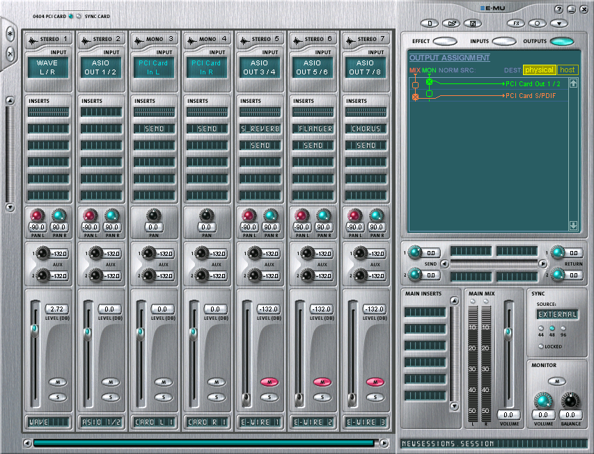Image resolution: width=594 pixels, height=454 pixels.
Task: Click the Return 2 teal knob
Action: pos(558,275)
